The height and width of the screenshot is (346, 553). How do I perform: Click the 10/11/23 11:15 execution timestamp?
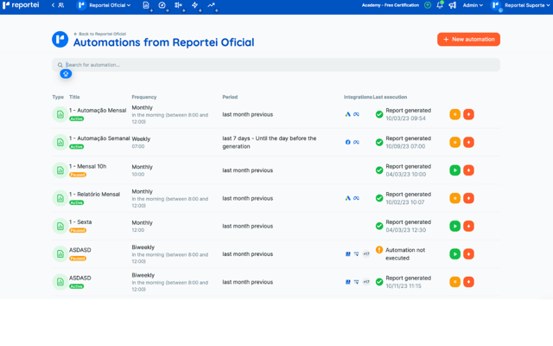(404, 286)
